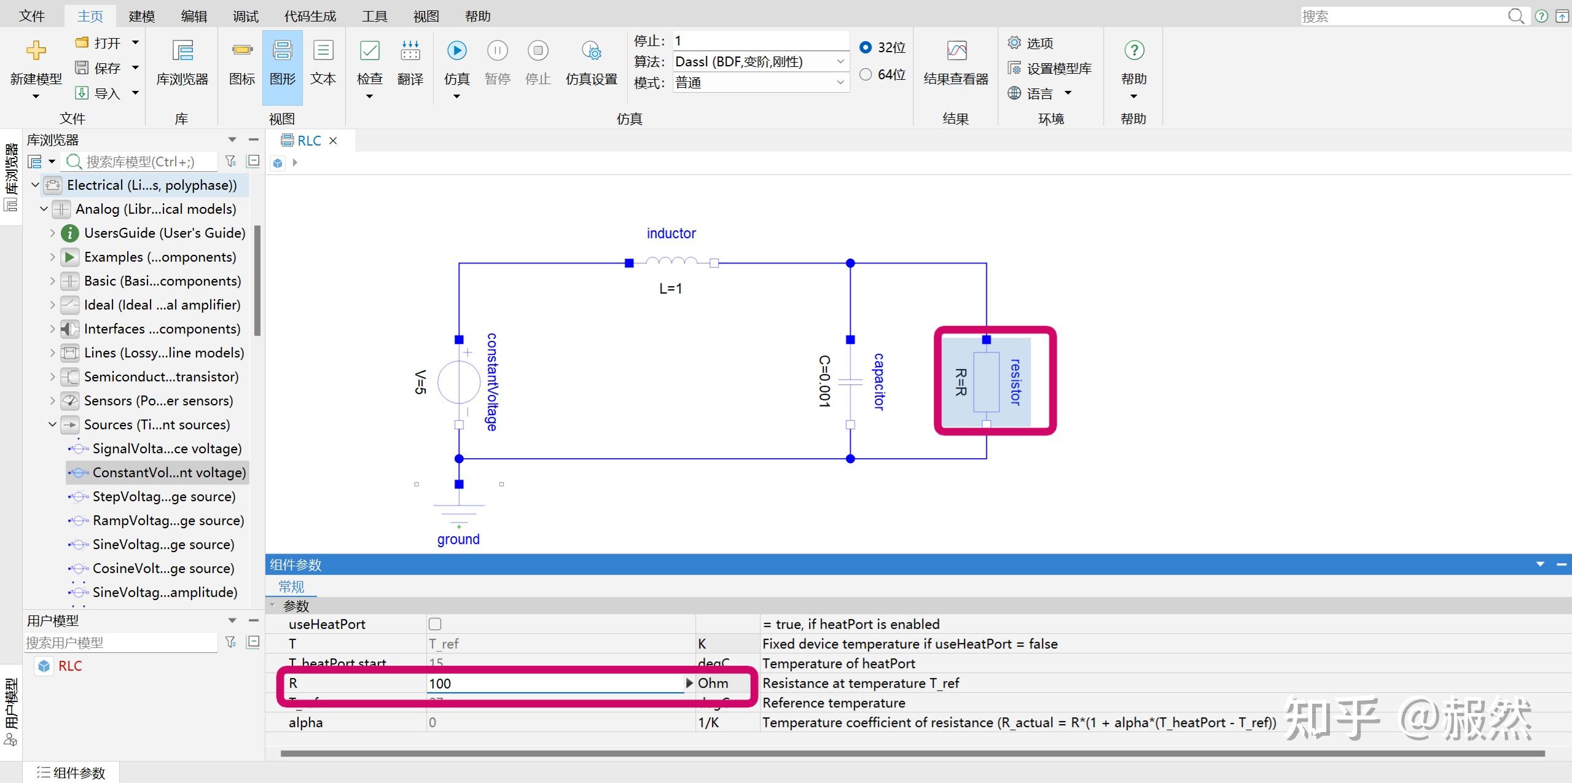Screen dimensions: 1572x783
Task: Collapse the 参数 parameter group
Action: click(x=273, y=606)
